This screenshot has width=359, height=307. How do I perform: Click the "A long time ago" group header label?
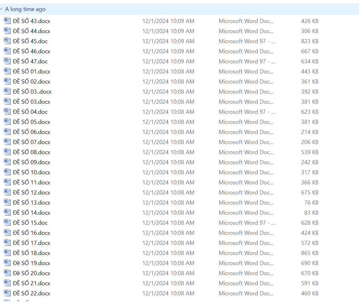25,9
